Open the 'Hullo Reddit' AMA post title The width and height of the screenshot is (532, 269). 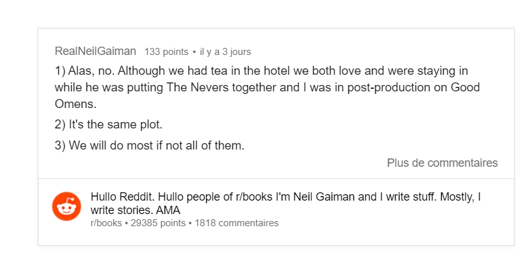coord(286,203)
